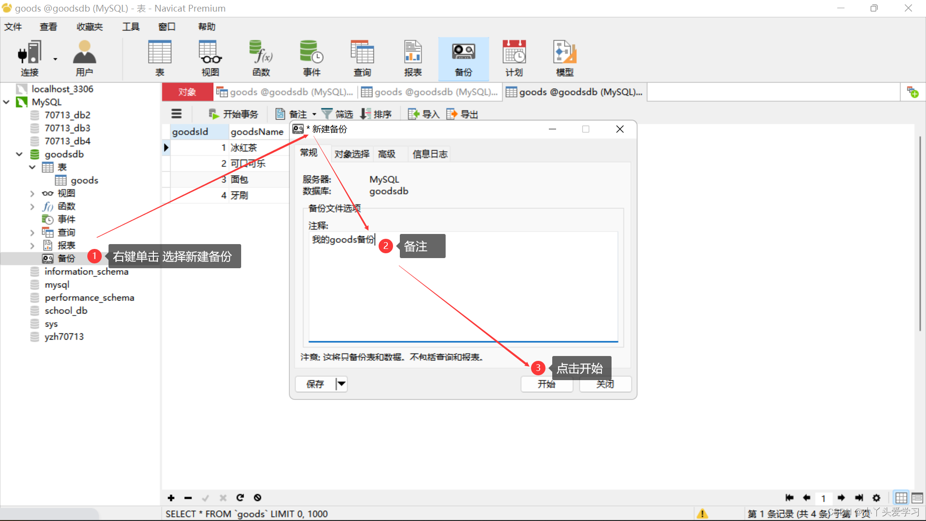The image size is (926, 521).
Task: Open the 视图 views toolbar icon
Action: click(210, 58)
